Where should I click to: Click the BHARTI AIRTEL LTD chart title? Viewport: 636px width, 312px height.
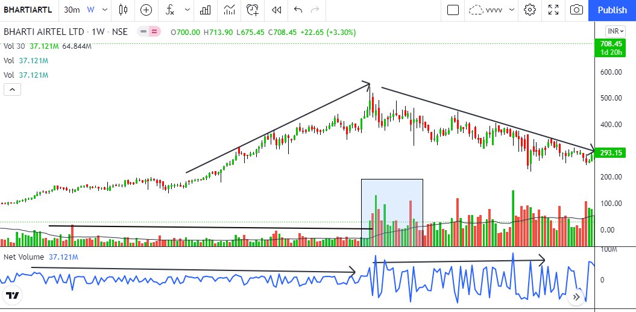(66, 31)
